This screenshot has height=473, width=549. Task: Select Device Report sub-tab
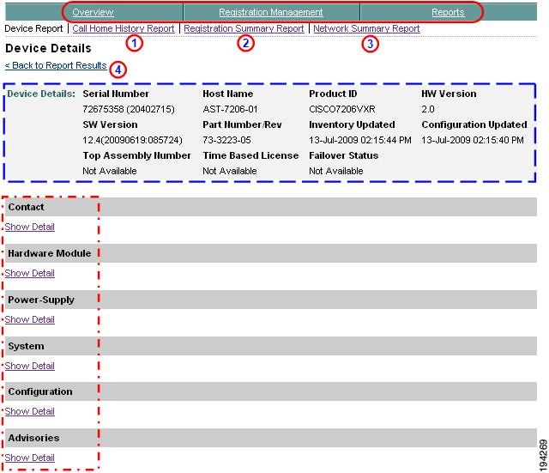(x=33, y=28)
